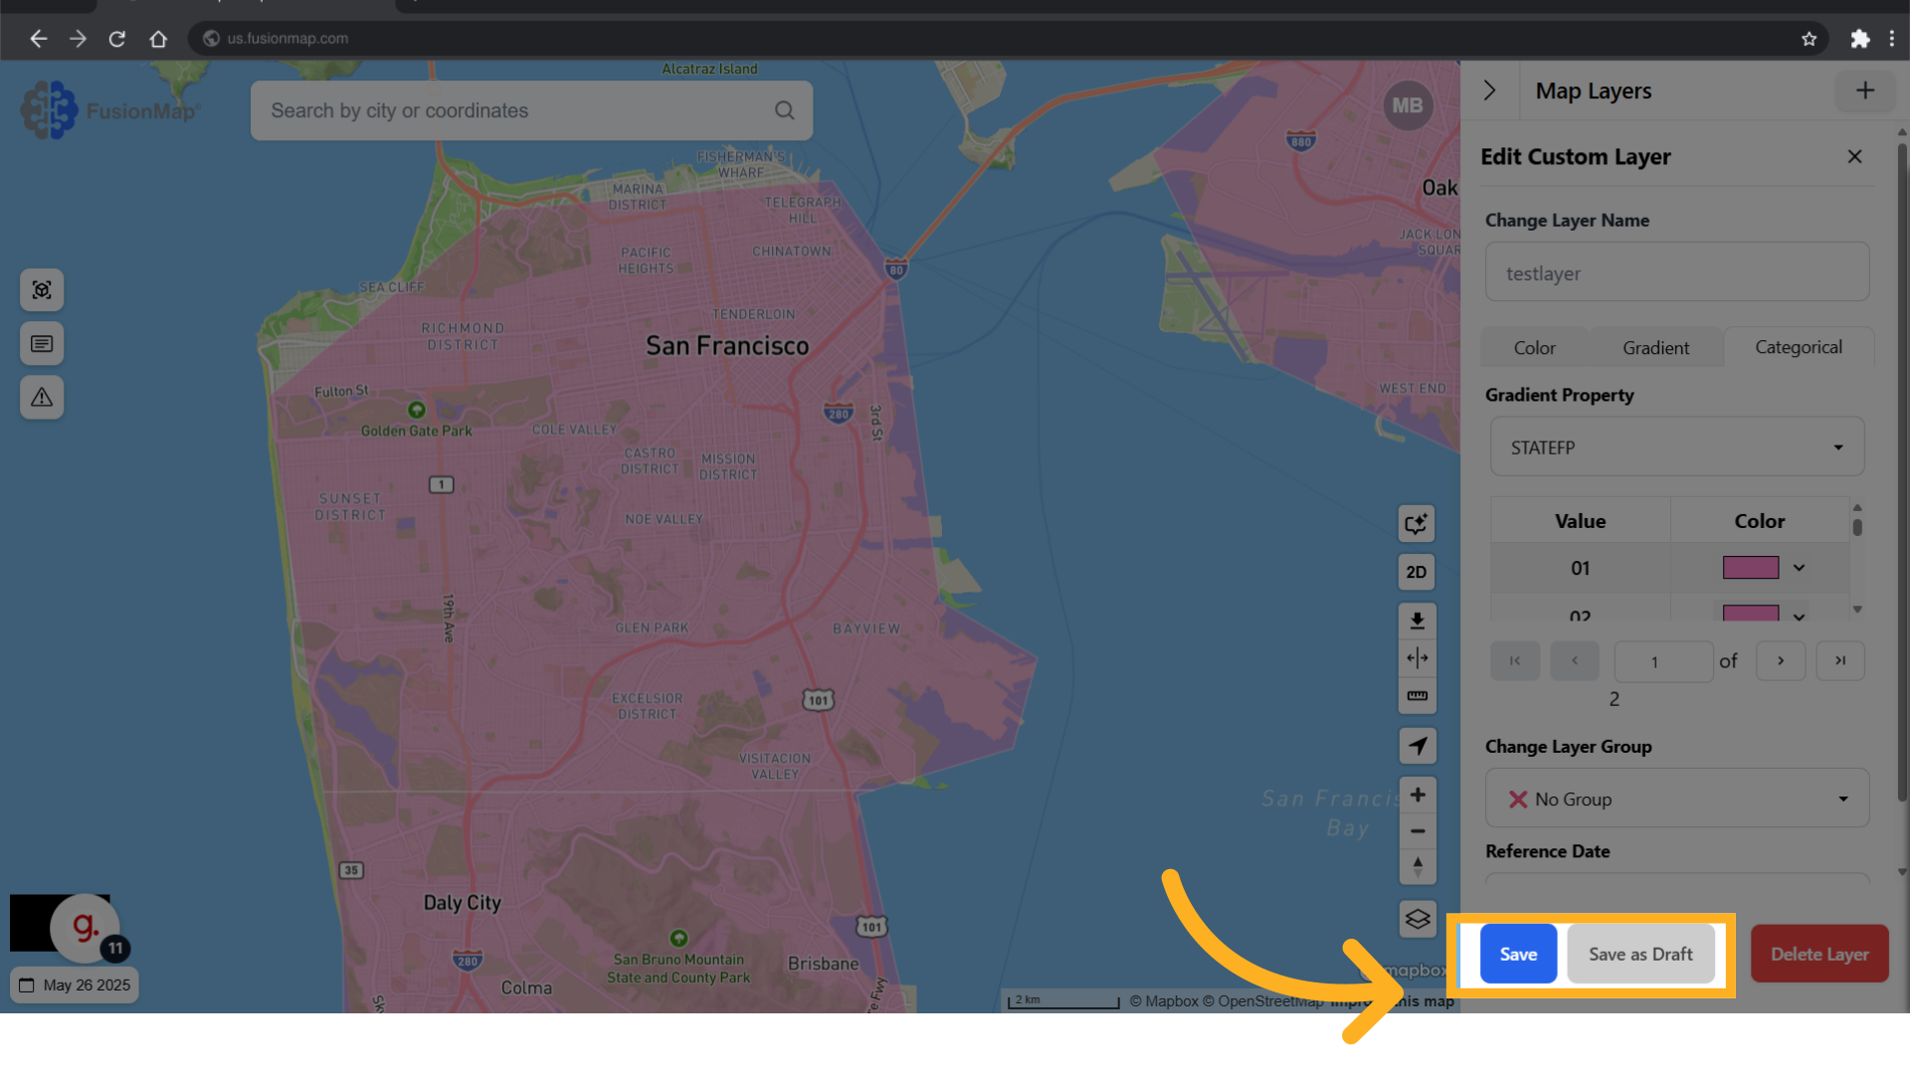
Task: Reset the map compass north
Action: [x=1417, y=867]
